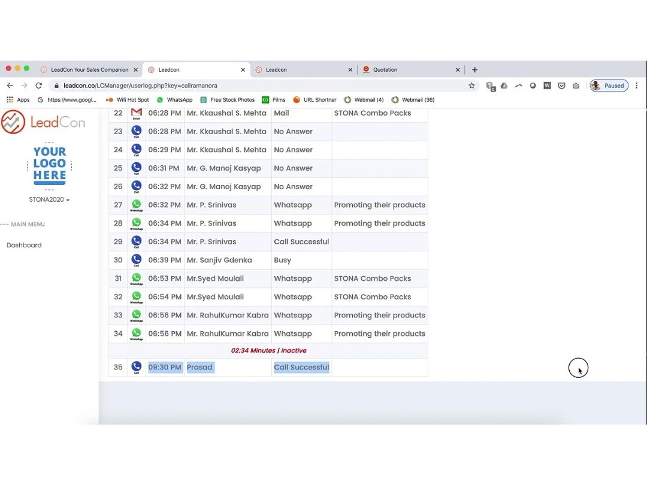Open the Apps bookmarks shortcut
The width and height of the screenshot is (647, 485).
tap(18, 100)
